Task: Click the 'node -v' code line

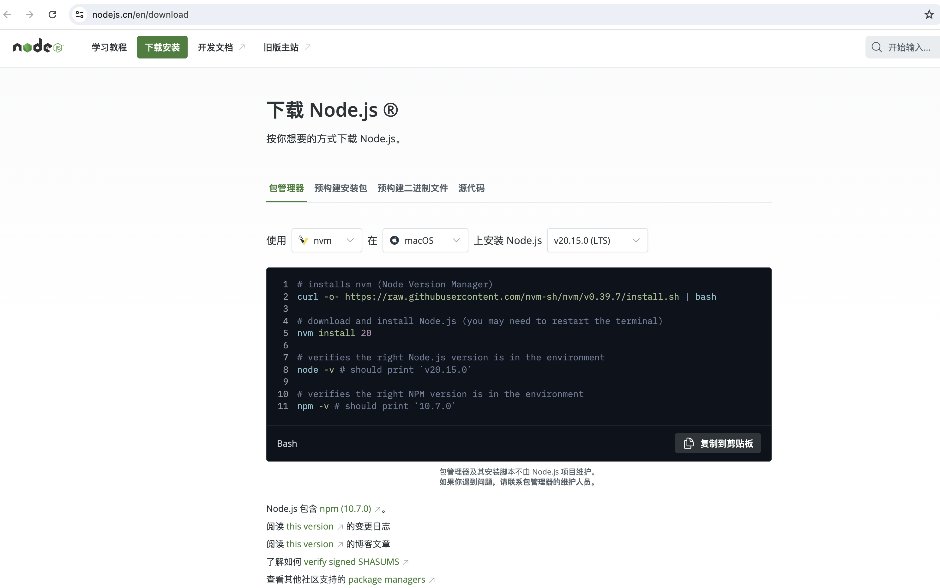Action: pyautogui.click(x=384, y=370)
